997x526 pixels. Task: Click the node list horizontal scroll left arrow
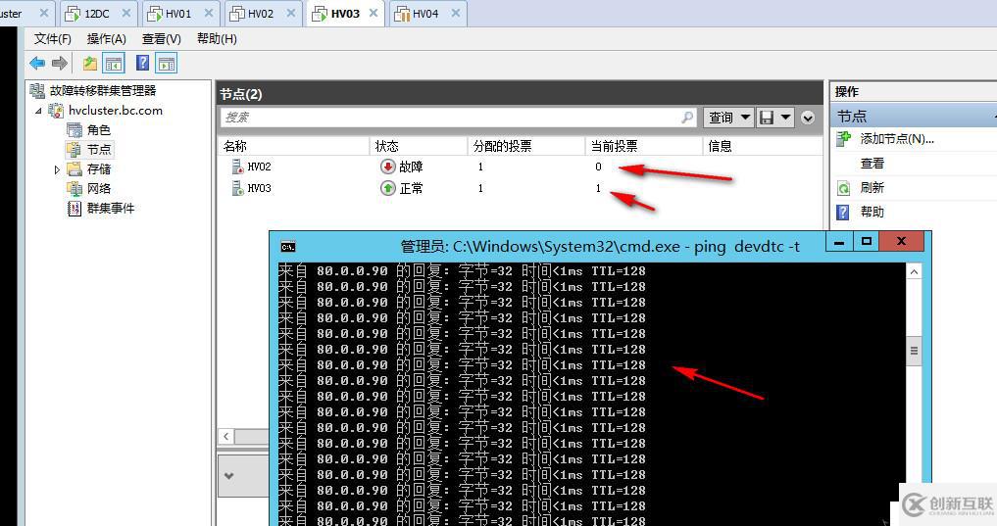coord(226,437)
